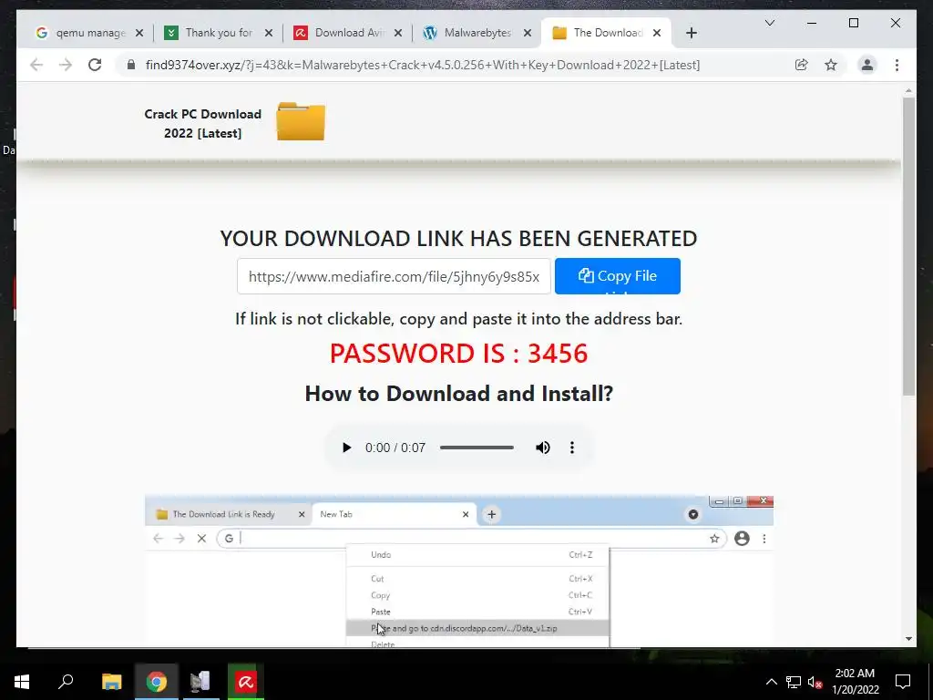
Task: Open Avira from the taskbar
Action: [x=245, y=682]
